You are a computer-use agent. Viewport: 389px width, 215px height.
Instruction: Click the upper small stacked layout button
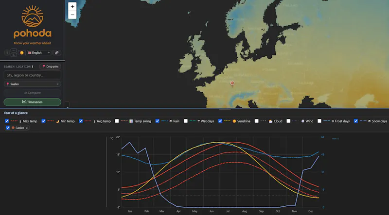(14, 50)
